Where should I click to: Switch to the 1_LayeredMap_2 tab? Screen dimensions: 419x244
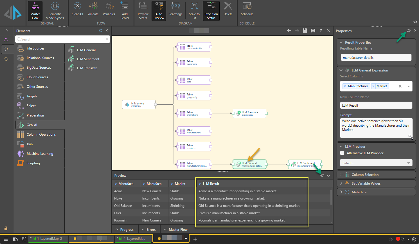(x=49, y=239)
